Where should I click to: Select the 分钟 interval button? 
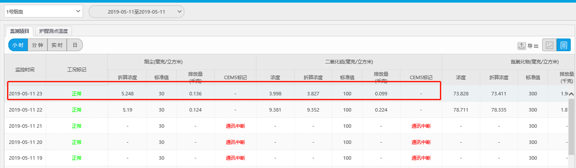click(x=37, y=45)
